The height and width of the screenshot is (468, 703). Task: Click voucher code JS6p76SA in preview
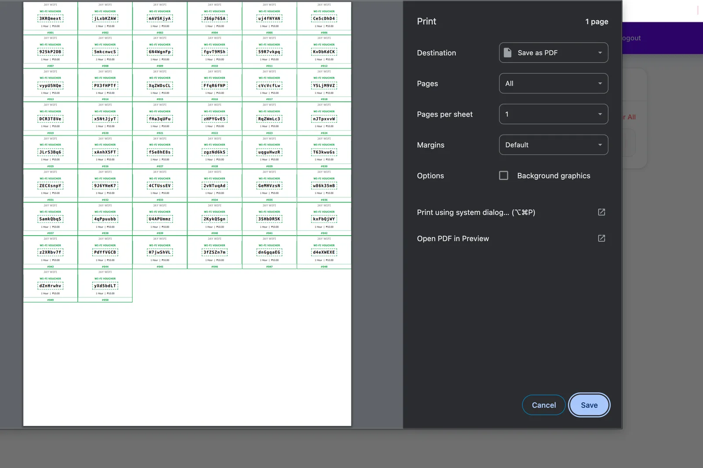[214, 18]
